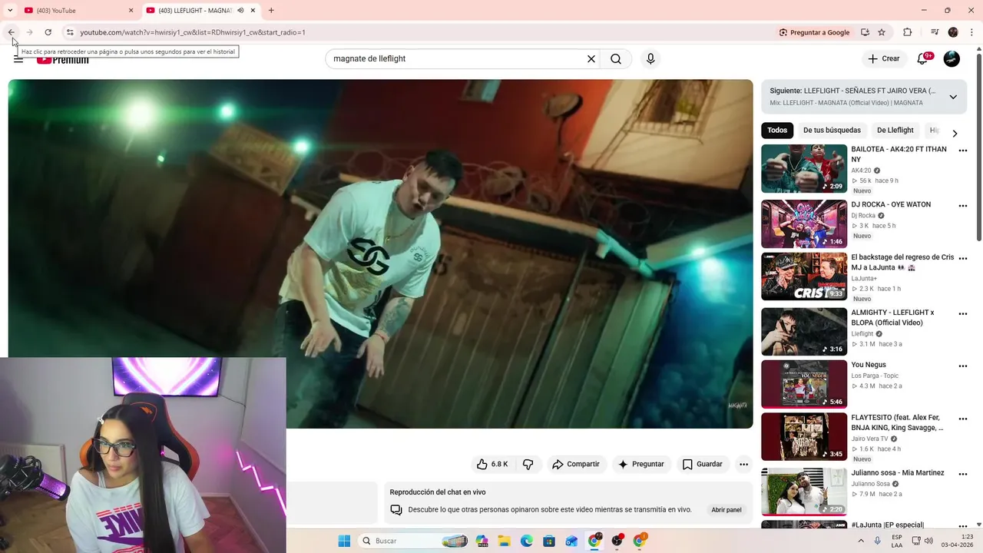The width and height of the screenshot is (983, 553).
Task: Click the taskbar Buscar search box
Action: click(x=413, y=541)
